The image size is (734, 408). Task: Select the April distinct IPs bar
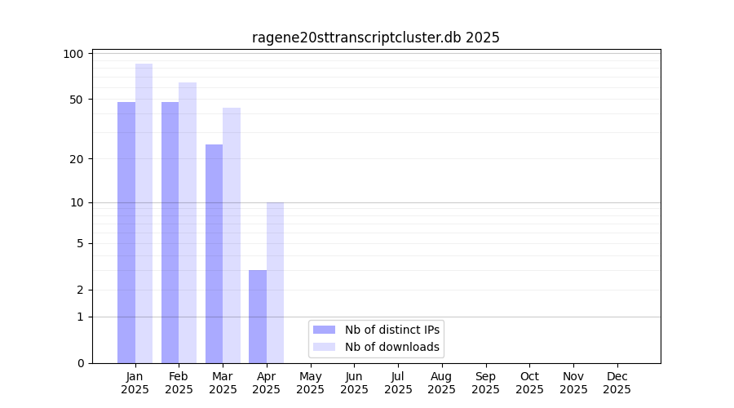[258, 317]
